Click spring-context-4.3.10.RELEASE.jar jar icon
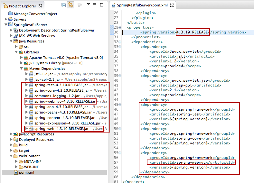 [31, 118]
